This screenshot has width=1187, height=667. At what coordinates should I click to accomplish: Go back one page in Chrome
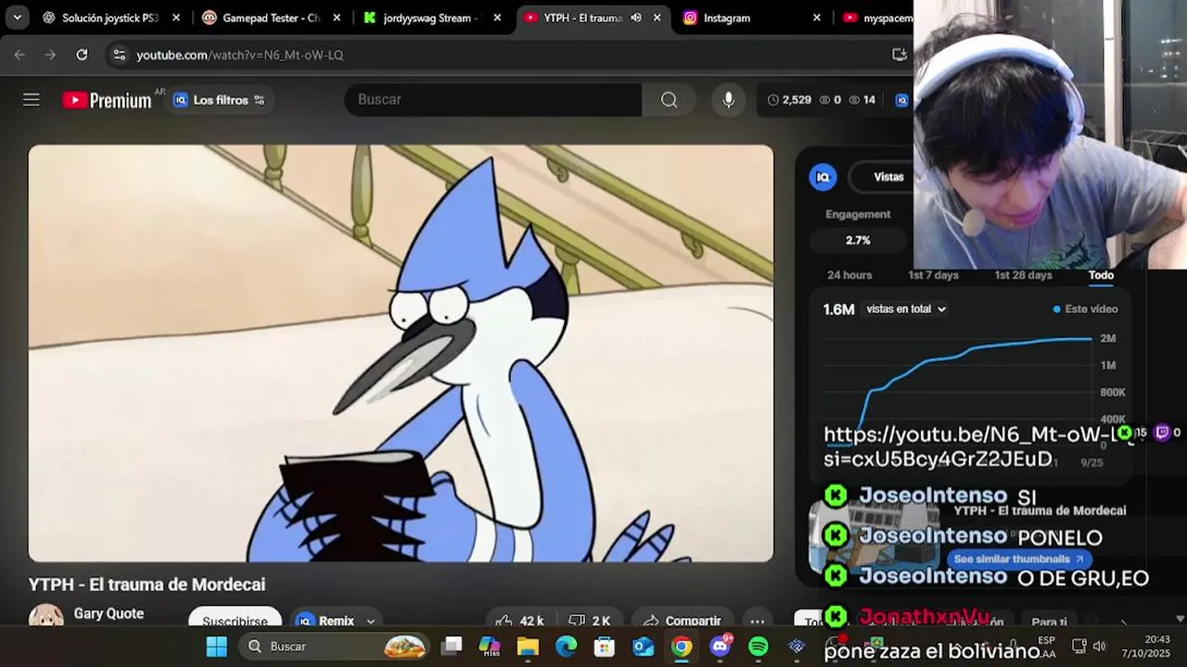pos(19,55)
